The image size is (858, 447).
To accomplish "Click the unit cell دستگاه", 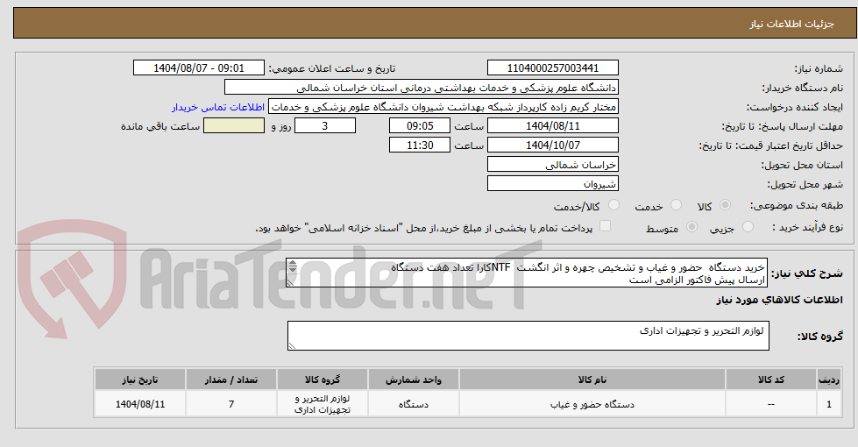I will (x=414, y=404).
